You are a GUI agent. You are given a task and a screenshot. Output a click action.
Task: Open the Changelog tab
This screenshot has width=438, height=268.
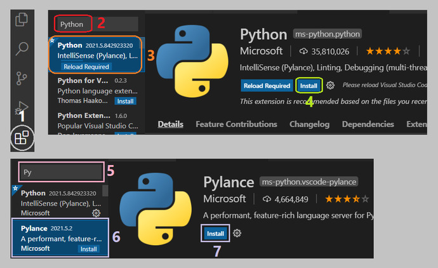tap(310, 124)
